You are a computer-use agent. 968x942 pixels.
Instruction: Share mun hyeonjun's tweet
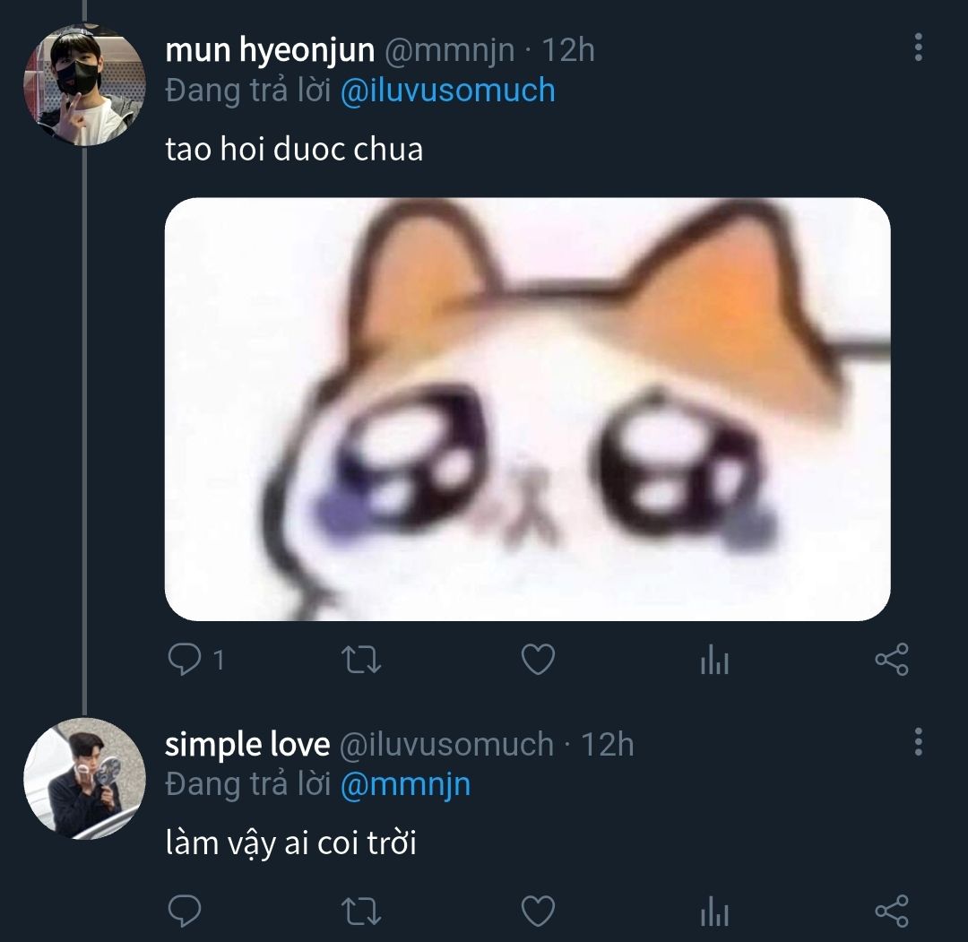click(x=891, y=661)
